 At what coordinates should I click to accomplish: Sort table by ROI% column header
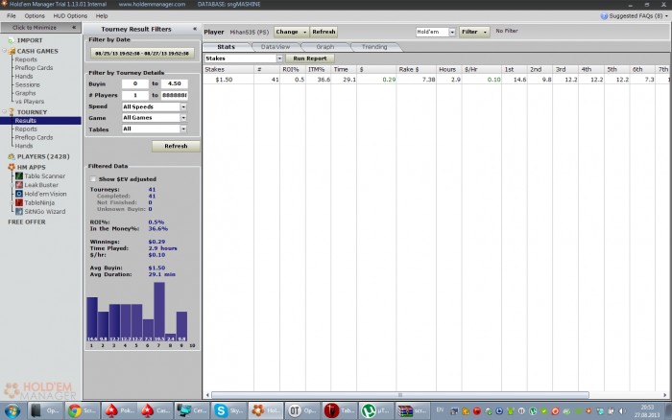tap(293, 69)
